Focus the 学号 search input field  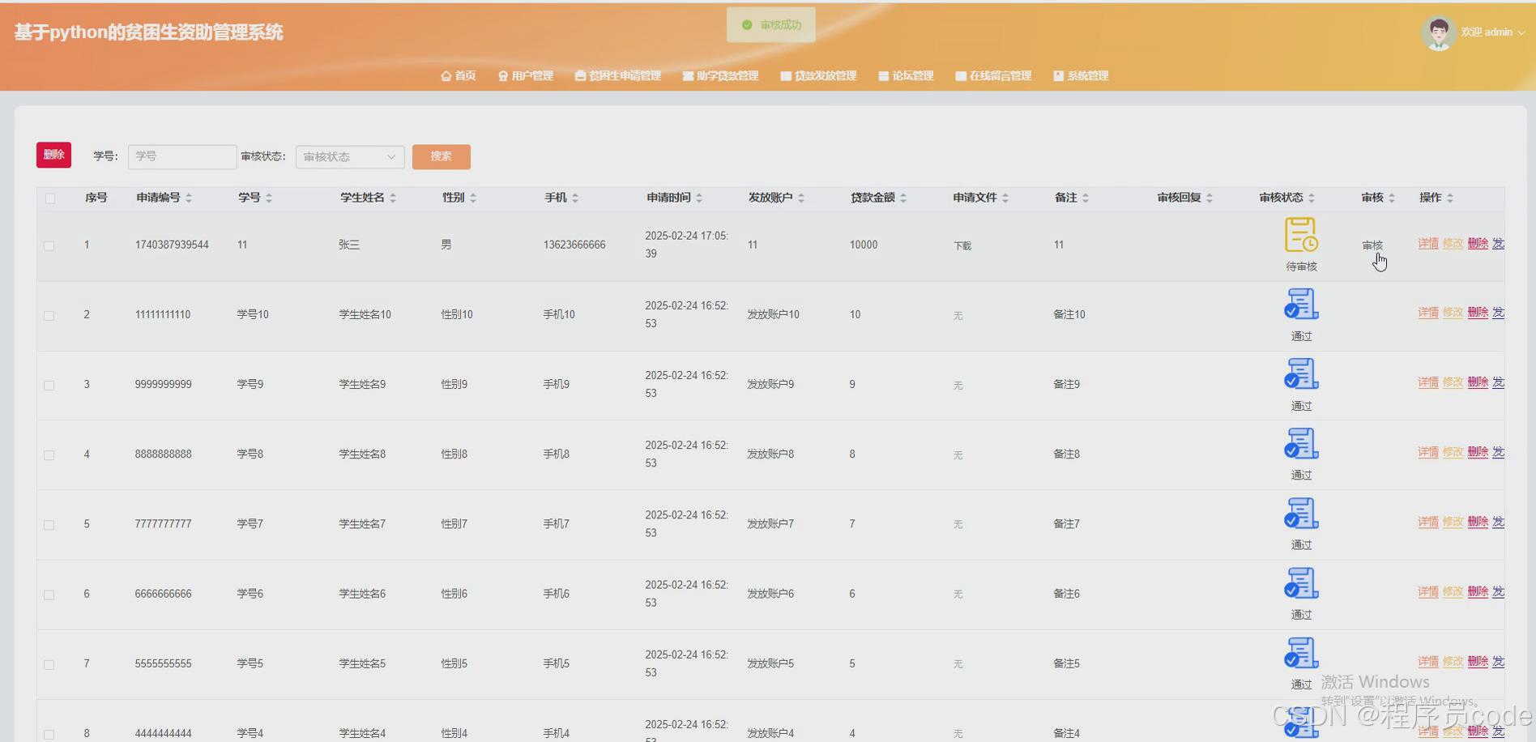(182, 156)
